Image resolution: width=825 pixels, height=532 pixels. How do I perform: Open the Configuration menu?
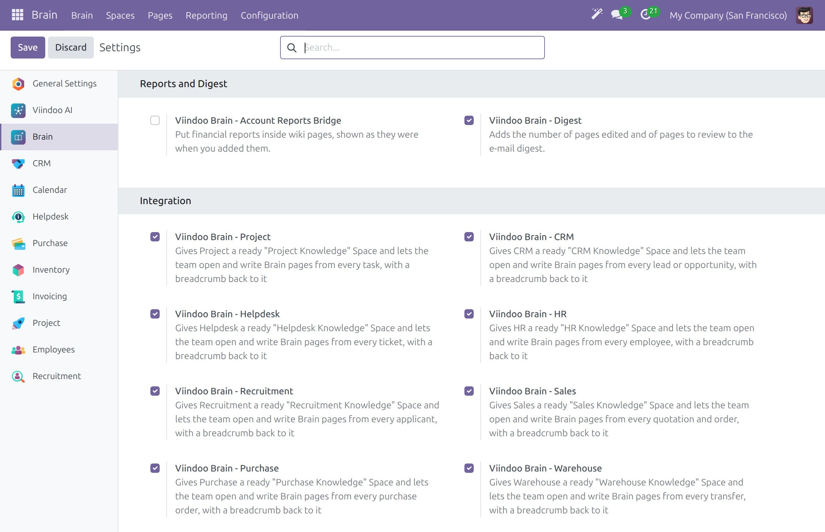(x=269, y=15)
